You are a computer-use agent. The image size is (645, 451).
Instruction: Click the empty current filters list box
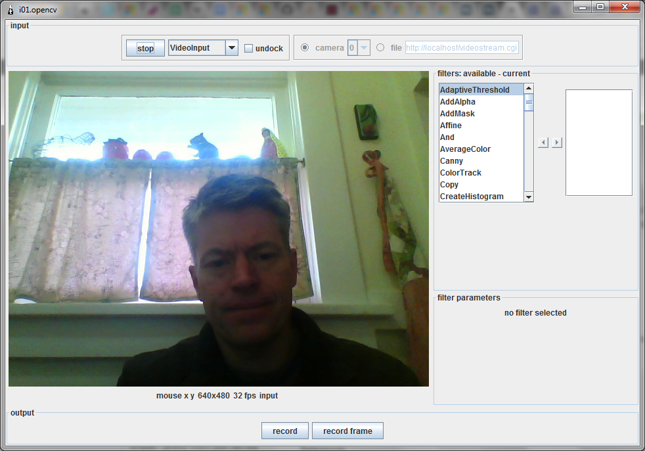coord(599,143)
